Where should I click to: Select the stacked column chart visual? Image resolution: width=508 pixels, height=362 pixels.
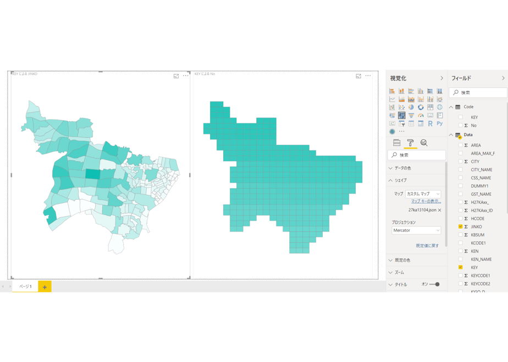(401, 91)
